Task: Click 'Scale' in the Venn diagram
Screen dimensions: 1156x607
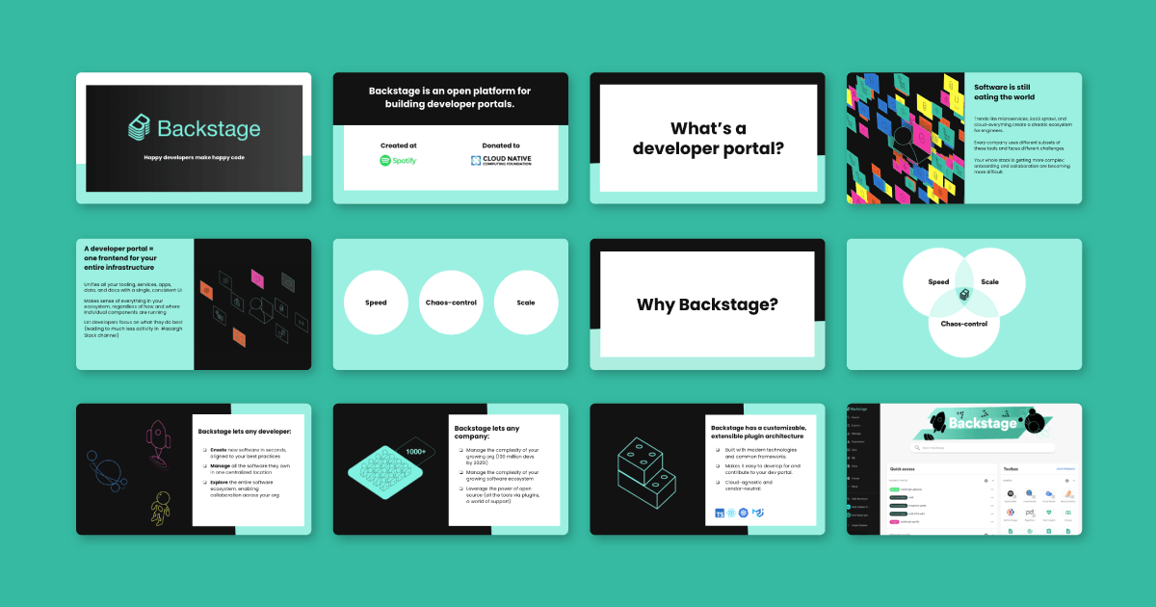Action: point(989,282)
